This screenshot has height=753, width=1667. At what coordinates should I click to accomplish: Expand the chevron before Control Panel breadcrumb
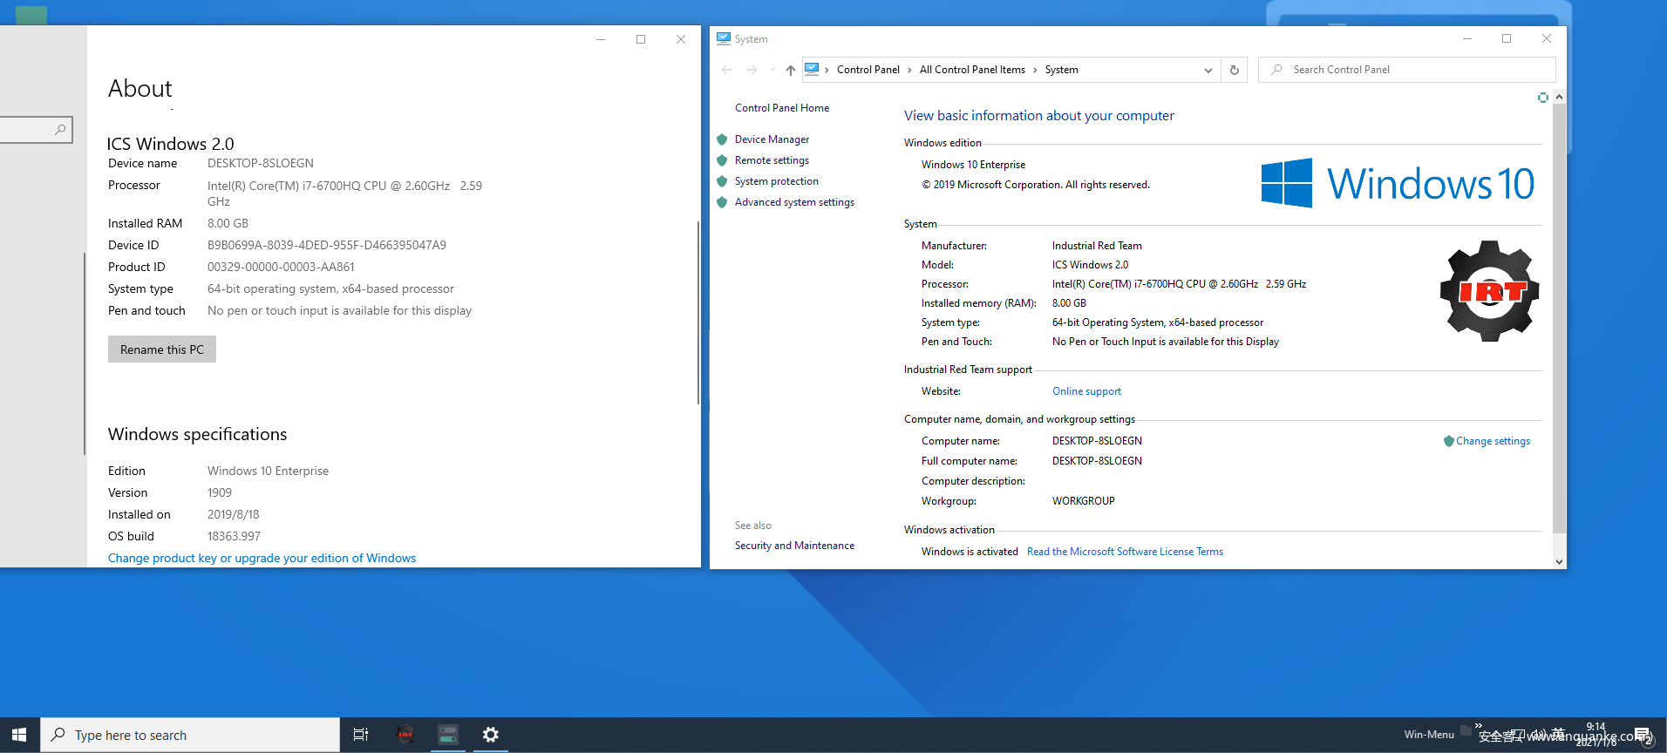point(827,70)
